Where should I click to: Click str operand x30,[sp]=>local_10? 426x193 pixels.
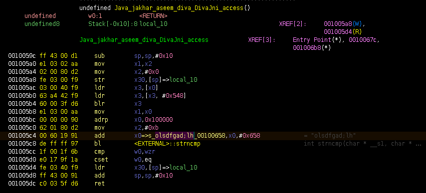pyautogui.click(x=166, y=80)
